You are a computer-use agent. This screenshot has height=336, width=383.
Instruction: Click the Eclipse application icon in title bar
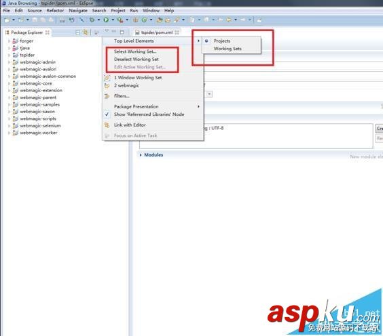click(x=4, y=3)
